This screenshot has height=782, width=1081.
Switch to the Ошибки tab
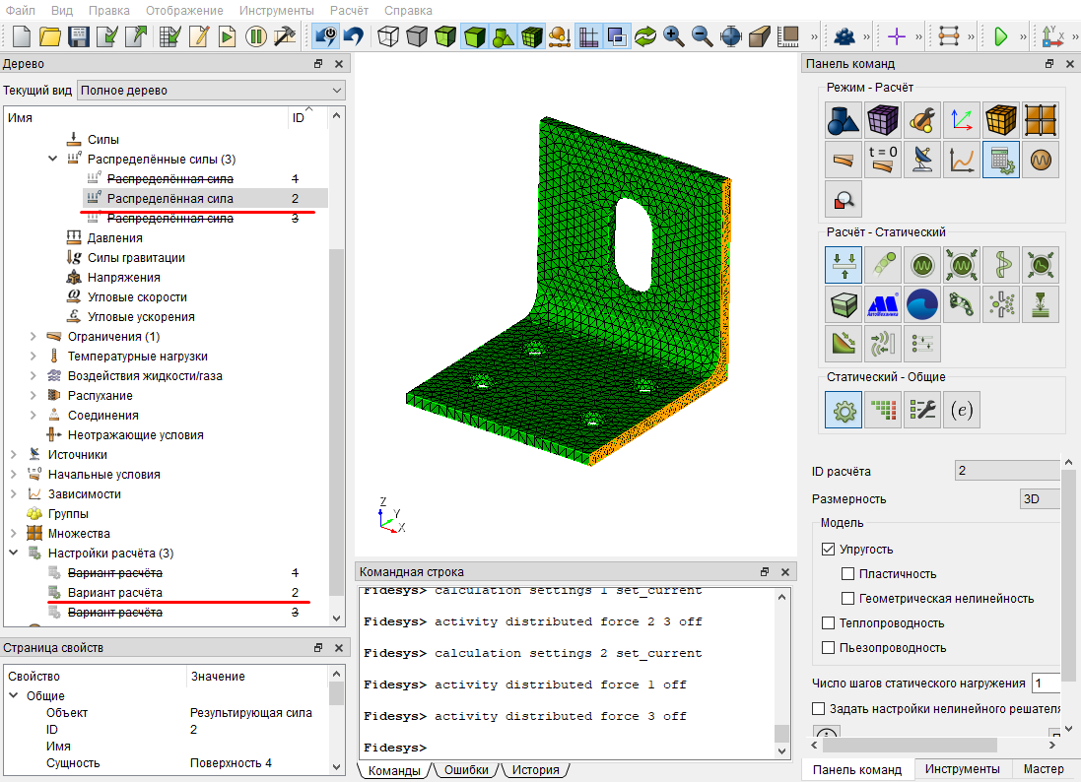point(466,769)
